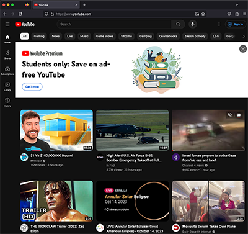The width and height of the screenshot is (248, 234).
Task: Open the Israel forces prepare title
Action: pos(209,158)
